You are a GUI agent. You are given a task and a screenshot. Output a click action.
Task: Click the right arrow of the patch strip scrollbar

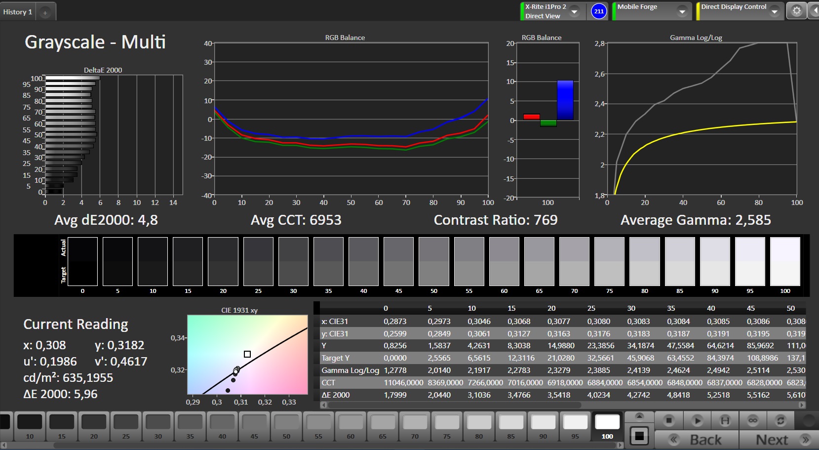point(620,445)
